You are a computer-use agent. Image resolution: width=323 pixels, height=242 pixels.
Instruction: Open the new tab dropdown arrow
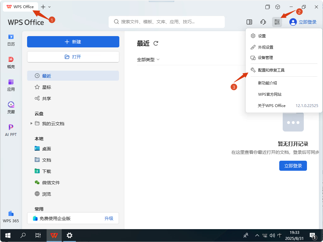pyautogui.click(x=49, y=7)
